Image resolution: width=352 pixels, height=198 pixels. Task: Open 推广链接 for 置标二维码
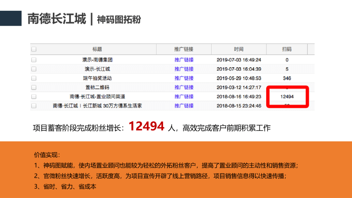click(x=184, y=88)
